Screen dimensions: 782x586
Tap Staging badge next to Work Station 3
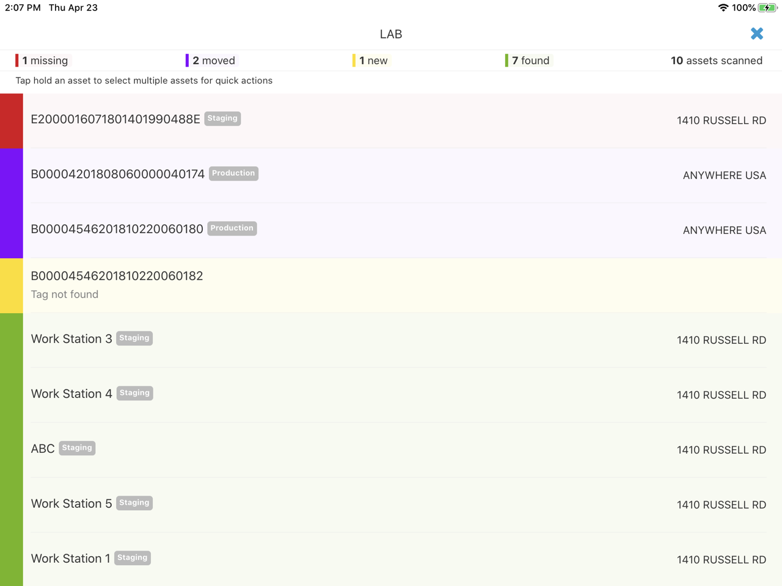134,338
